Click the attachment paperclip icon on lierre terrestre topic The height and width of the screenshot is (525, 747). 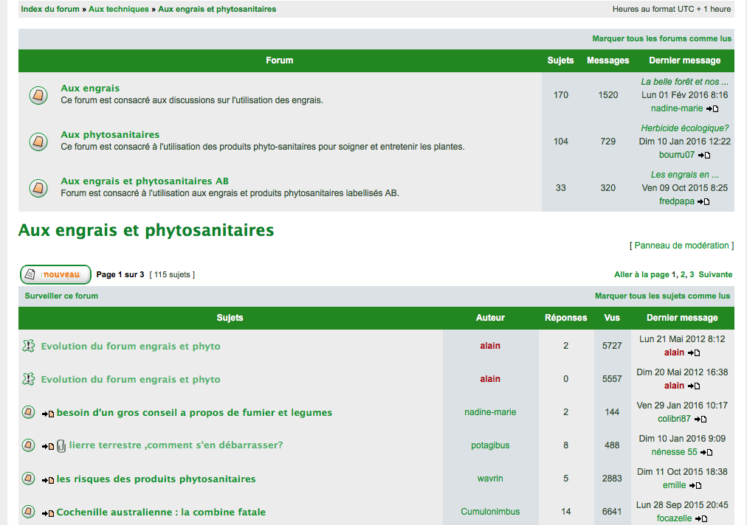[x=61, y=445]
